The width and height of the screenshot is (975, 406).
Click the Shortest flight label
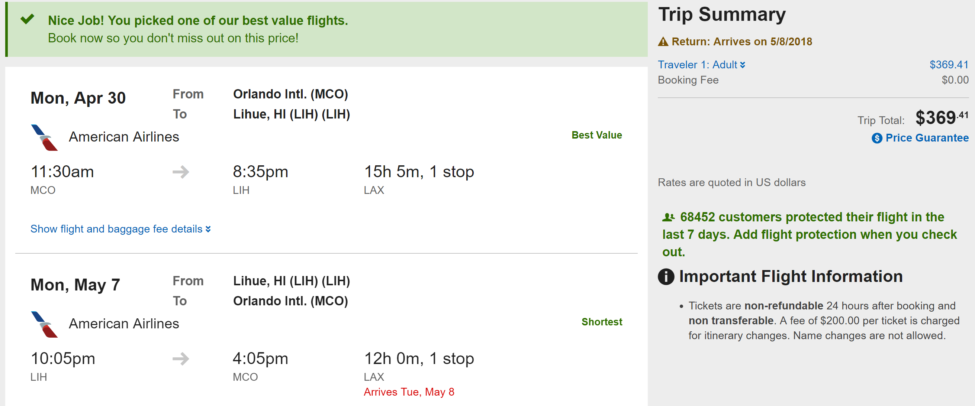(x=601, y=322)
